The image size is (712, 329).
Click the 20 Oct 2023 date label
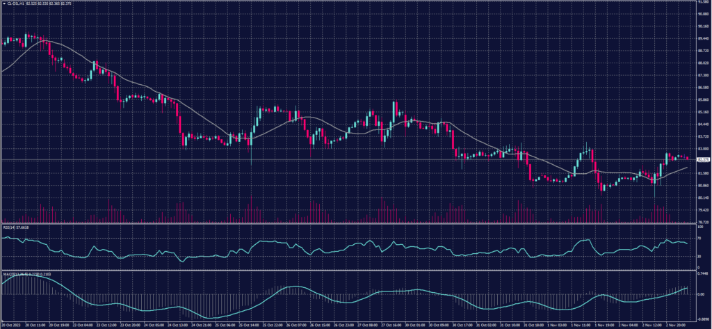pos(12,325)
